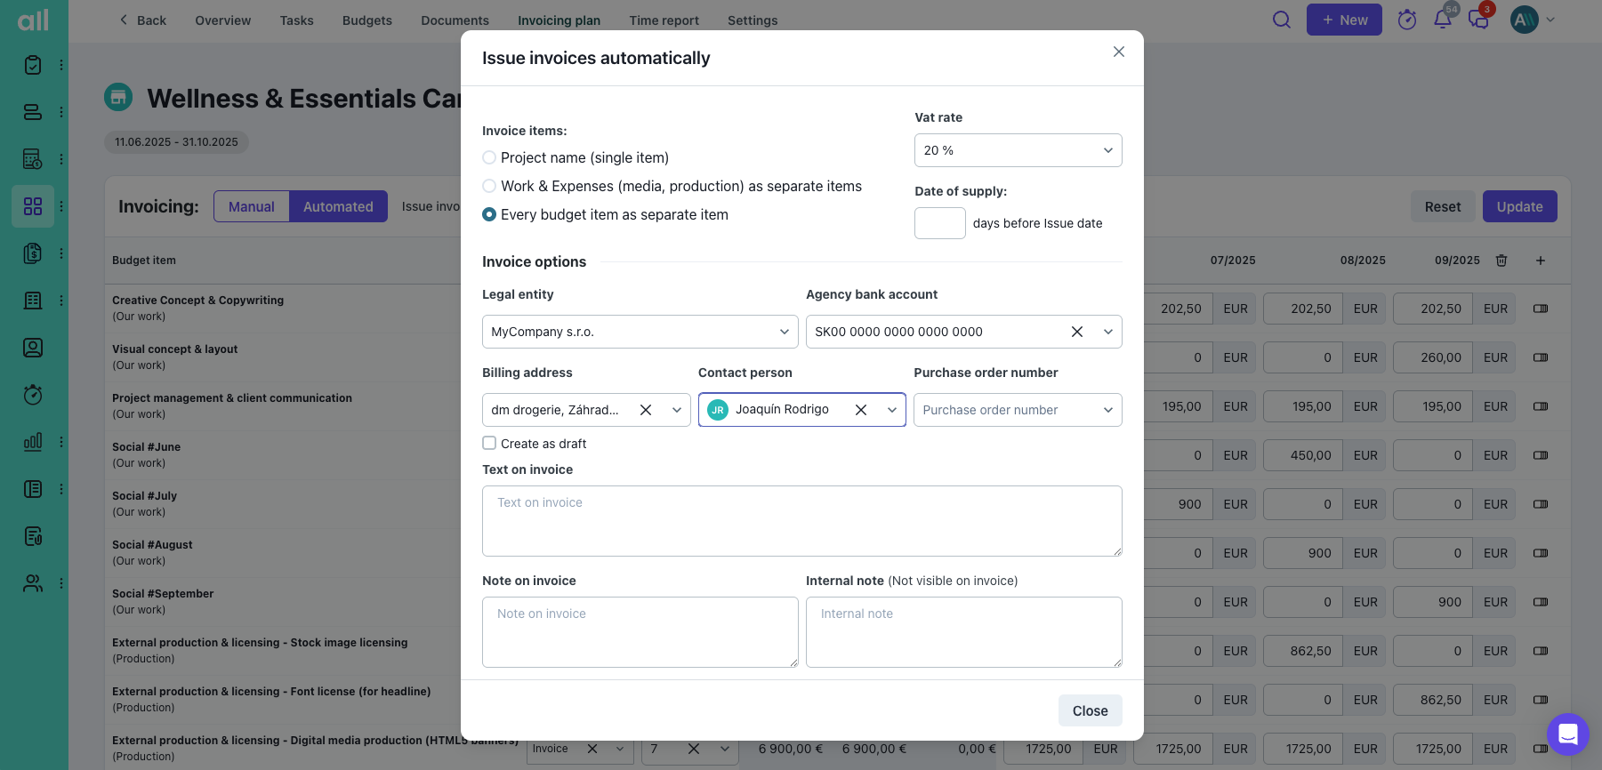
Task: Open the bar chart reports icon in sidebar
Action: click(x=33, y=442)
